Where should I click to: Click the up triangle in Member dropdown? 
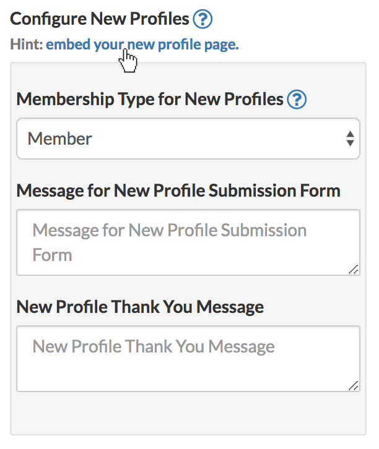point(350,134)
